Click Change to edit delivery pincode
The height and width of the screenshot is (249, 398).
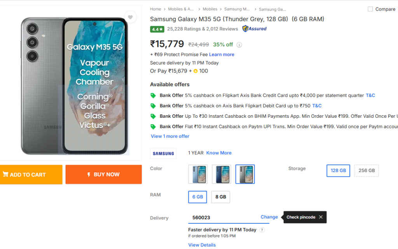[269, 217]
